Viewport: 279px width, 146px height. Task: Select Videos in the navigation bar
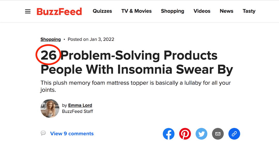tap(202, 11)
